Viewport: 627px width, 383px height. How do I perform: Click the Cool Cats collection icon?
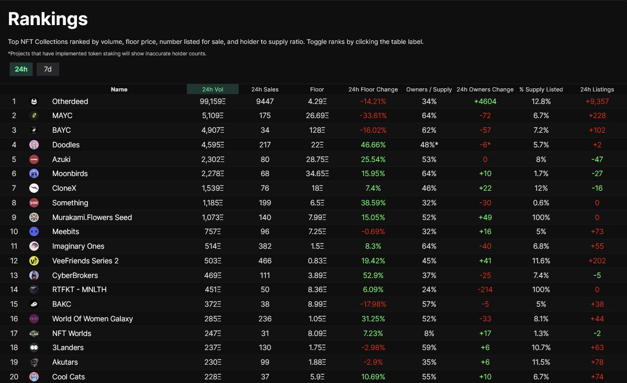click(x=34, y=377)
